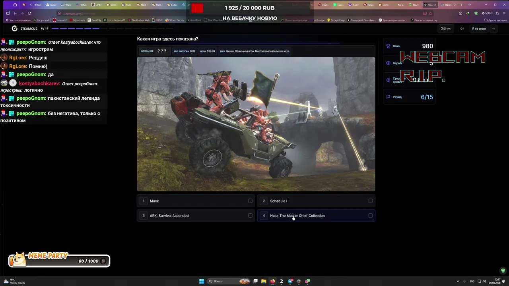The image size is (509, 286).
Task: Tick the Halo: The Master Chief Collection checkbox
Action: click(x=370, y=216)
